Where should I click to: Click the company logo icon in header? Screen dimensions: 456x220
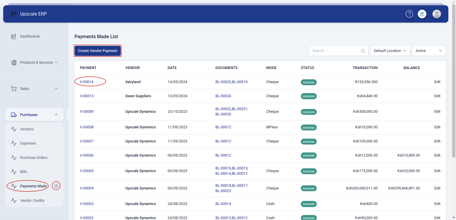(422, 14)
